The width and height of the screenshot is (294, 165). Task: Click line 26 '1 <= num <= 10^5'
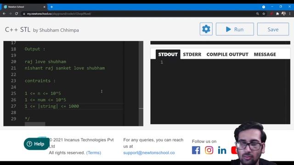pyautogui.click(x=45, y=100)
